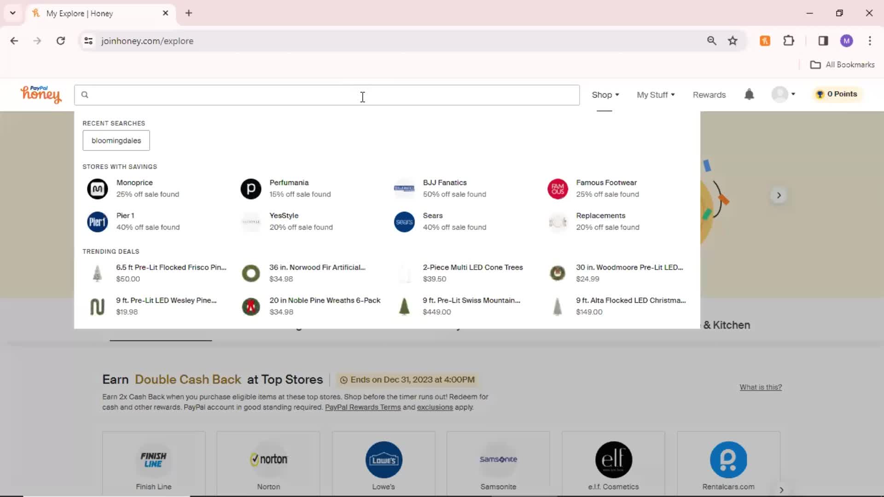Open 6.5 ft Pre-Lit Flocked Frisco Pine thumbnail

click(x=97, y=273)
